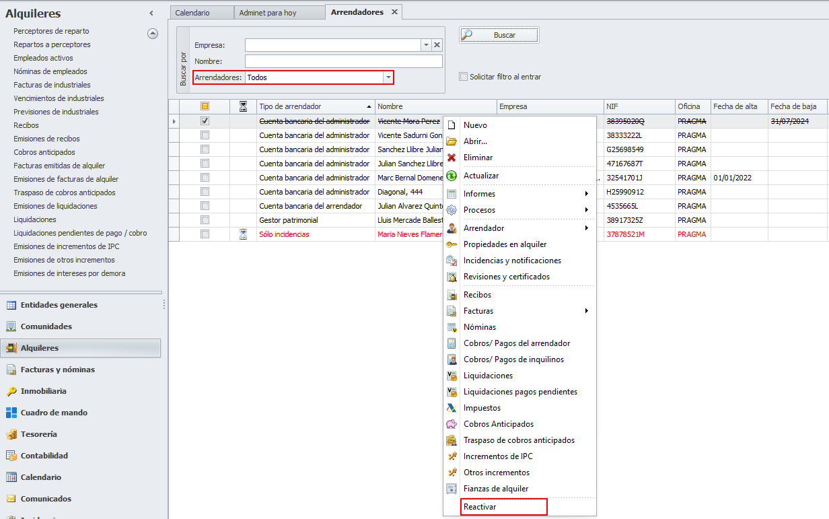Click the Tesorería sidebar icon
The width and height of the screenshot is (829, 519).
[11, 434]
